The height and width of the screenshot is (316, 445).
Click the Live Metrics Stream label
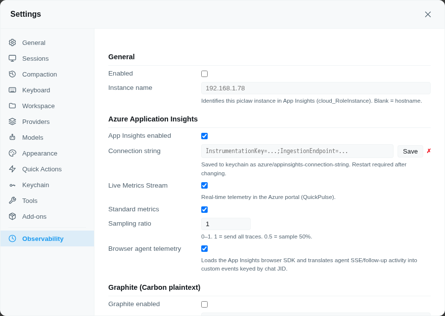click(x=138, y=185)
